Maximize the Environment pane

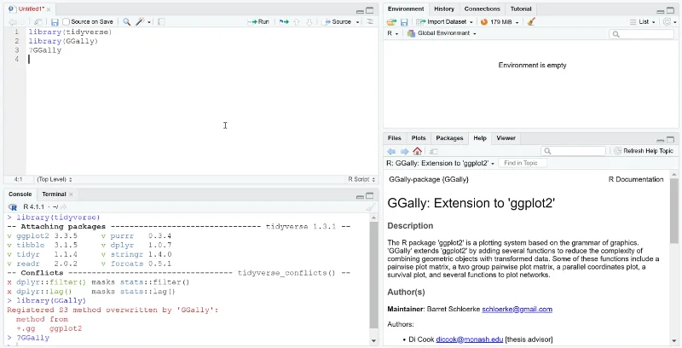coord(670,10)
